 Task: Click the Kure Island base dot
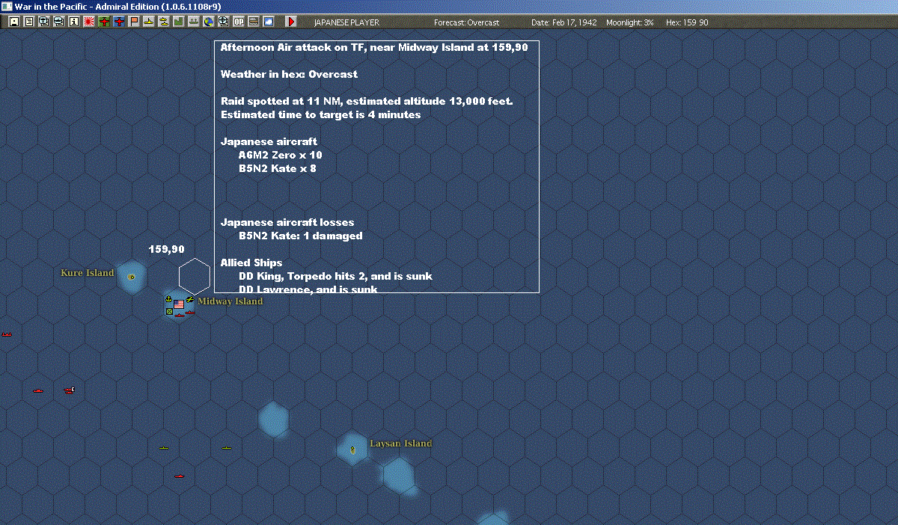(132, 277)
